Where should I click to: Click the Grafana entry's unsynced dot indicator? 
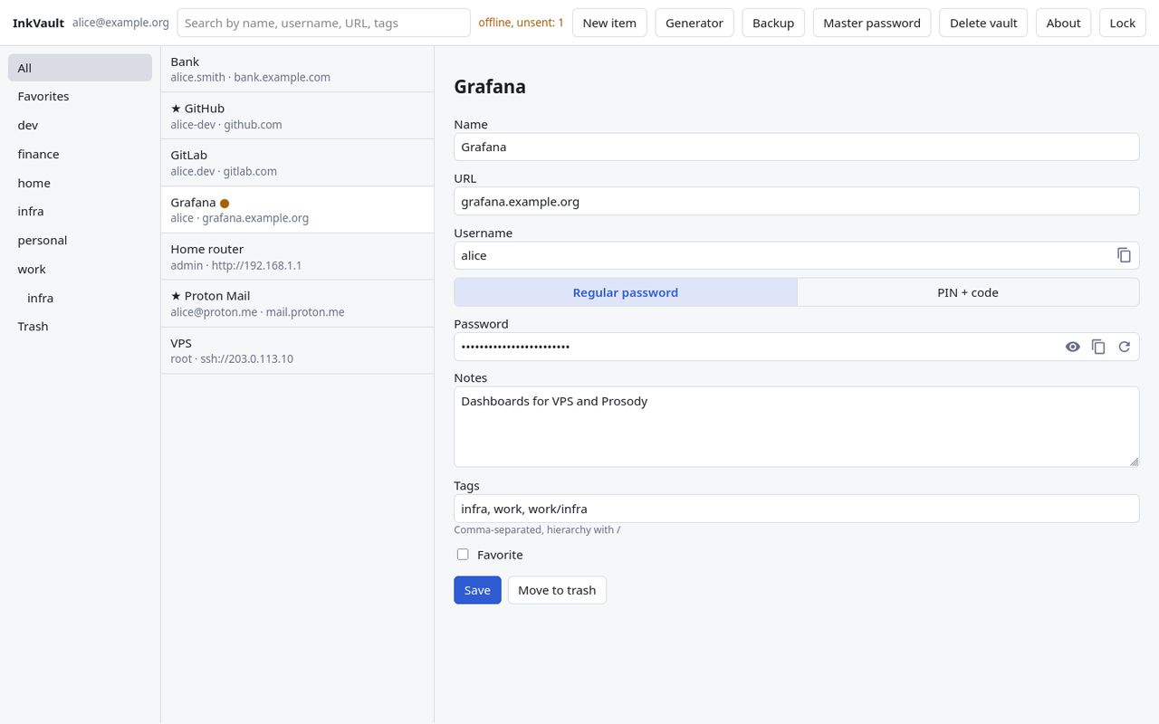(225, 204)
